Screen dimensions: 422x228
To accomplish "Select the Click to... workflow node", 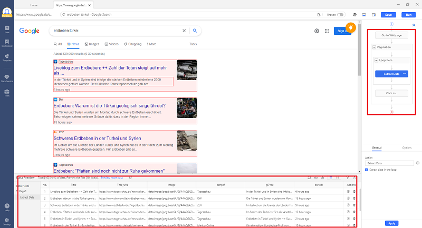I will coord(391,93).
